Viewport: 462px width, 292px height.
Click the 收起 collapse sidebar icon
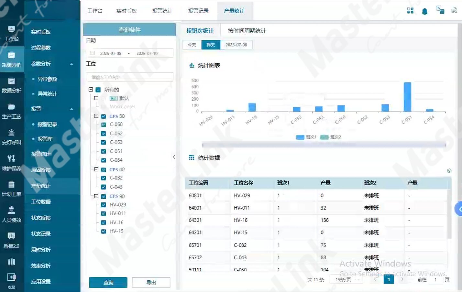[11, 277]
